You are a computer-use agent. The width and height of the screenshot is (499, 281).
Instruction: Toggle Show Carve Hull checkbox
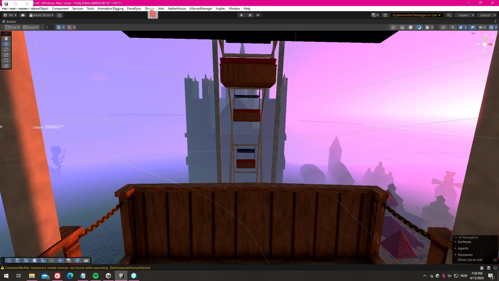pyautogui.click(x=495, y=260)
